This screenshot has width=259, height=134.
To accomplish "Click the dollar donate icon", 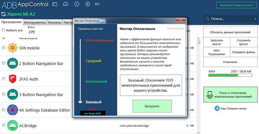I will (88, 4).
